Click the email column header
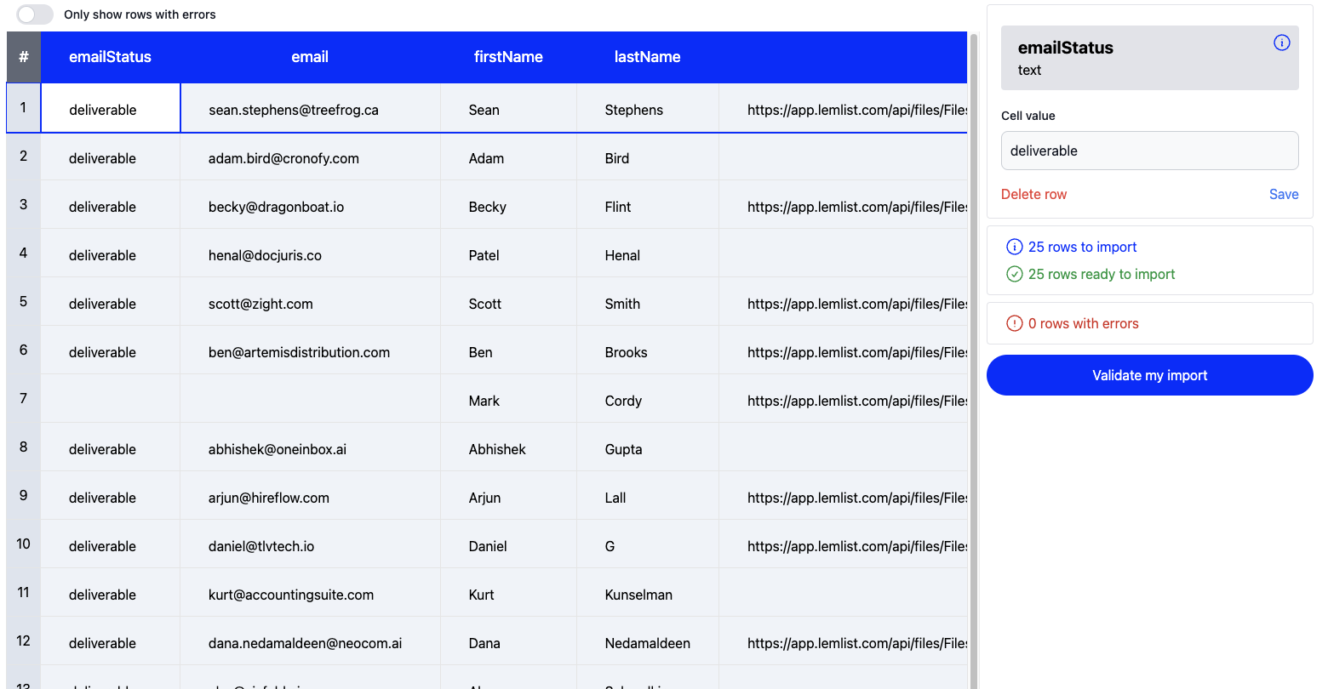The width and height of the screenshot is (1328, 689). click(x=310, y=57)
